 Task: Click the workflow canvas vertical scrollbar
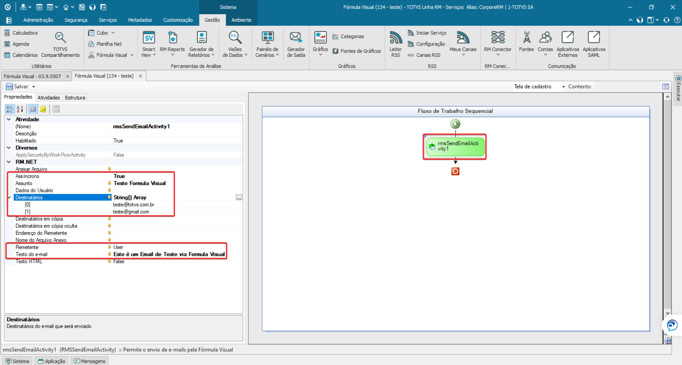pyautogui.click(x=668, y=205)
